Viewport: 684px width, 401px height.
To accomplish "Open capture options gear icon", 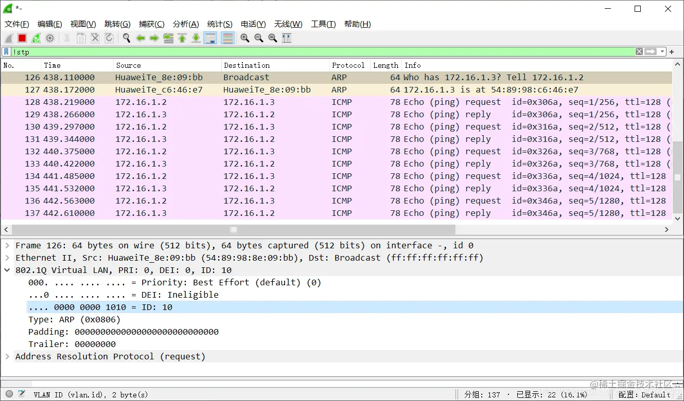I will [50, 38].
